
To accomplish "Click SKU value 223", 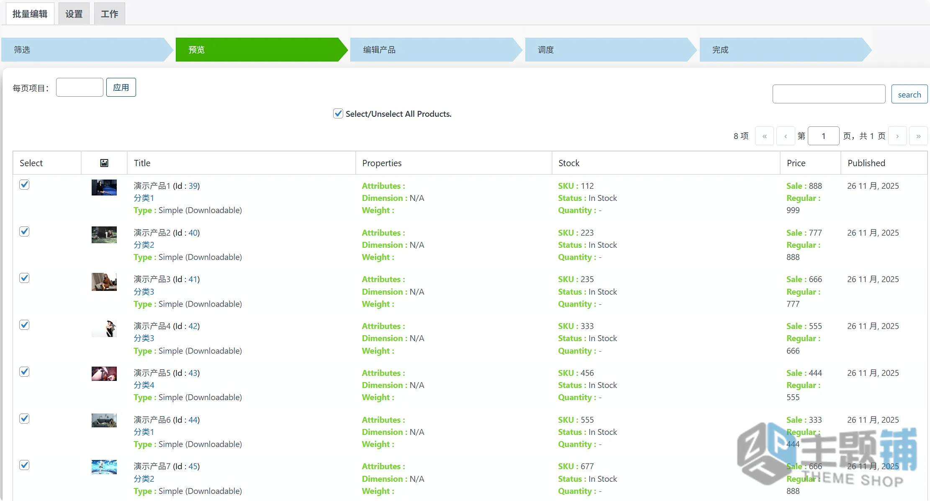I will click(x=587, y=233).
